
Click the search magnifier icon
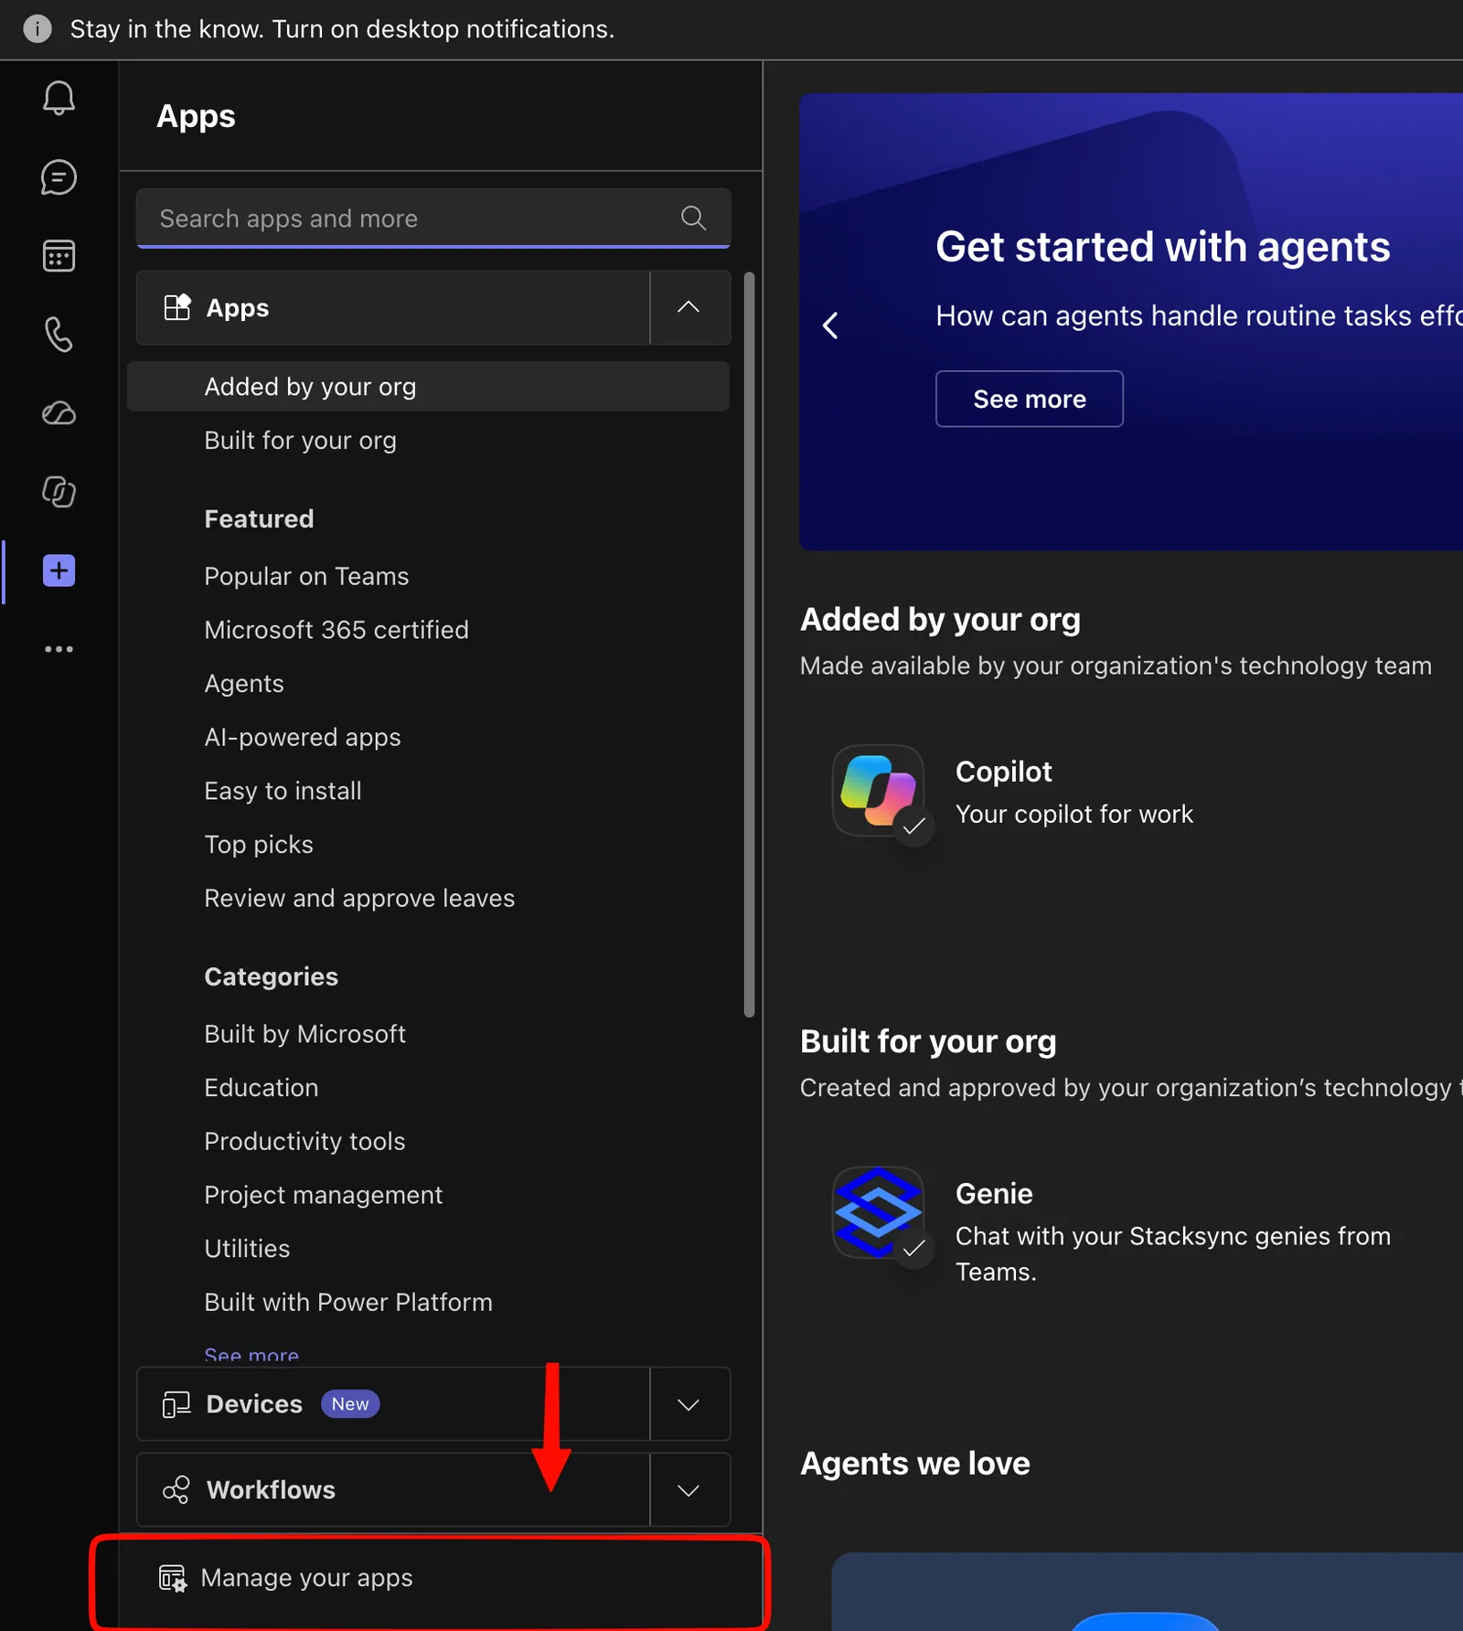click(x=694, y=218)
